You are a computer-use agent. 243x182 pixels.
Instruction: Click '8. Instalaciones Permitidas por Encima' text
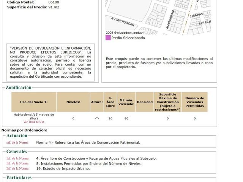point(89,163)
